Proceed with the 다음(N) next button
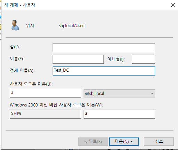 pyautogui.click(x=124, y=142)
